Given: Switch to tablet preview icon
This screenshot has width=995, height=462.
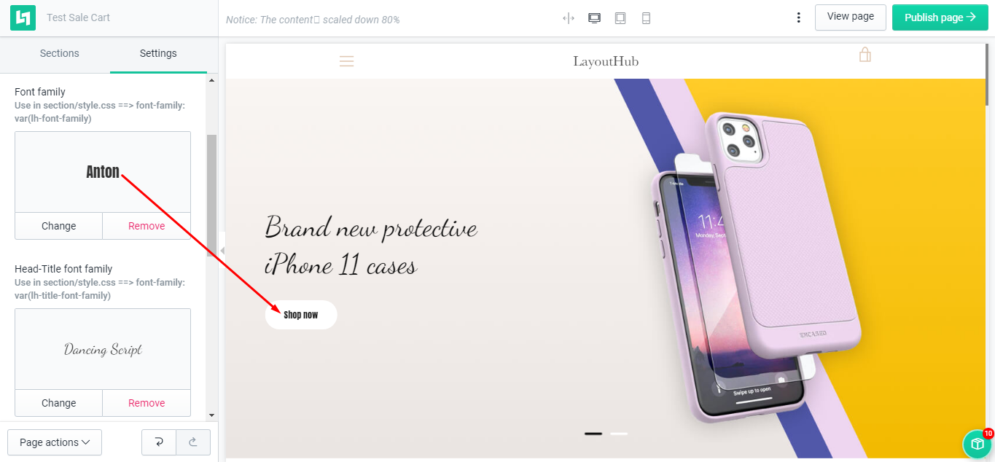Looking at the screenshot, I should pyautogui.click(x=620, y=18).
